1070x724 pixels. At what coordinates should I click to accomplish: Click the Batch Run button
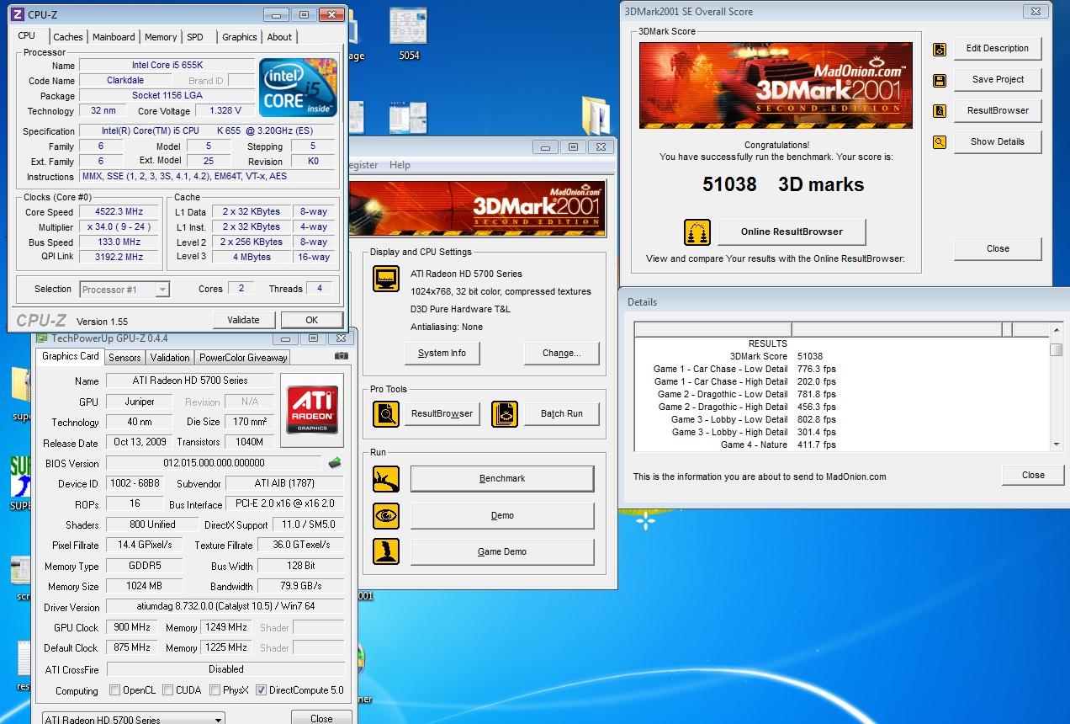561,413
